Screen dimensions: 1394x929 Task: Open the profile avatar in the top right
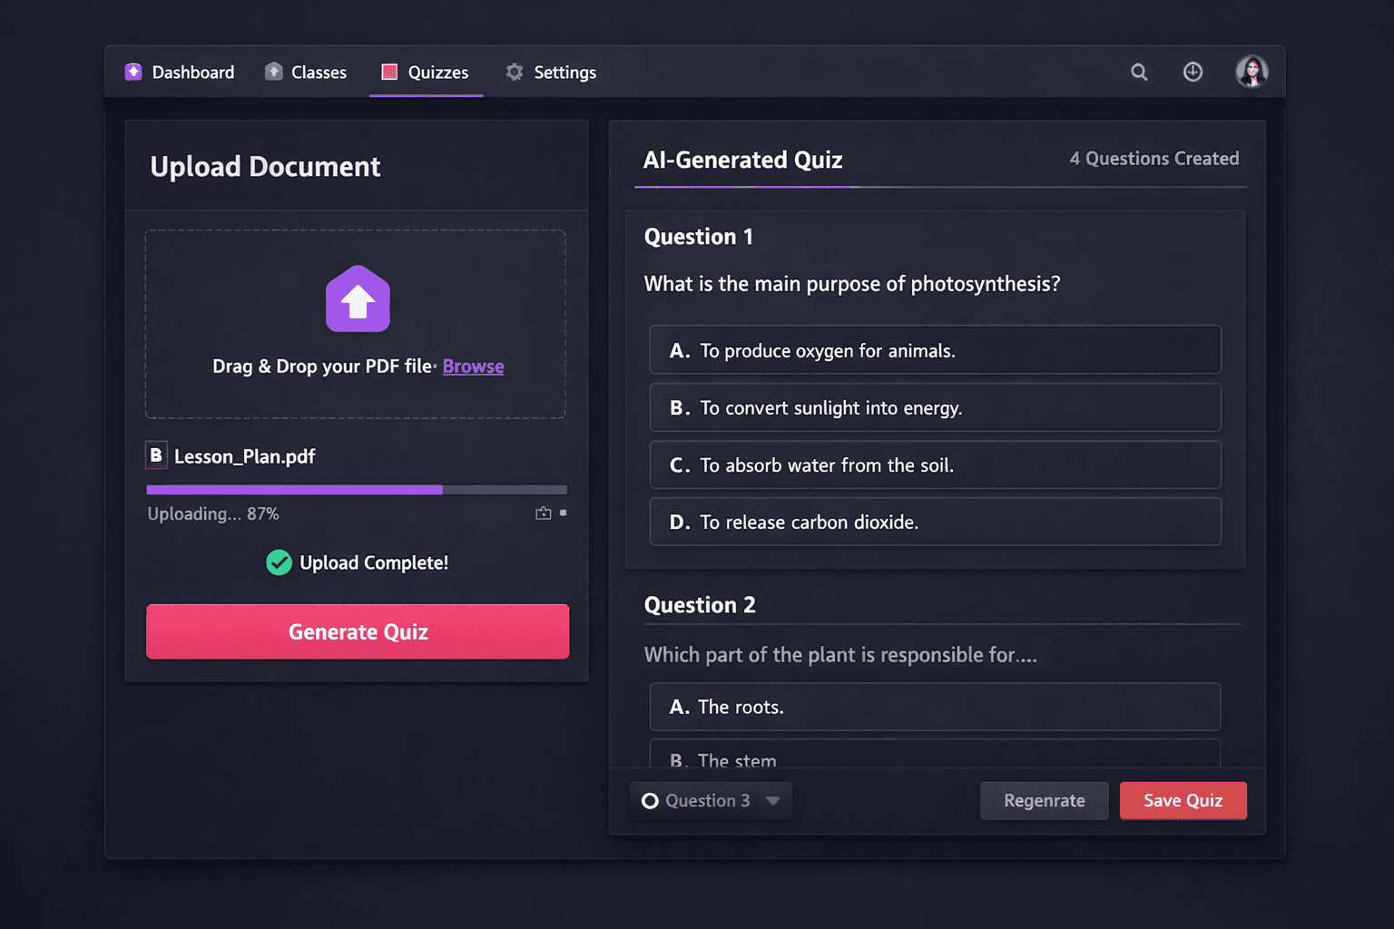[x=1252, y=72]
